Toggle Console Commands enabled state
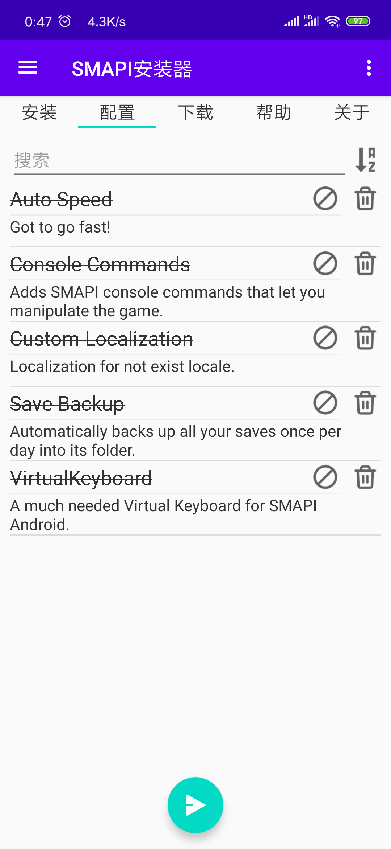 point(325,263)
